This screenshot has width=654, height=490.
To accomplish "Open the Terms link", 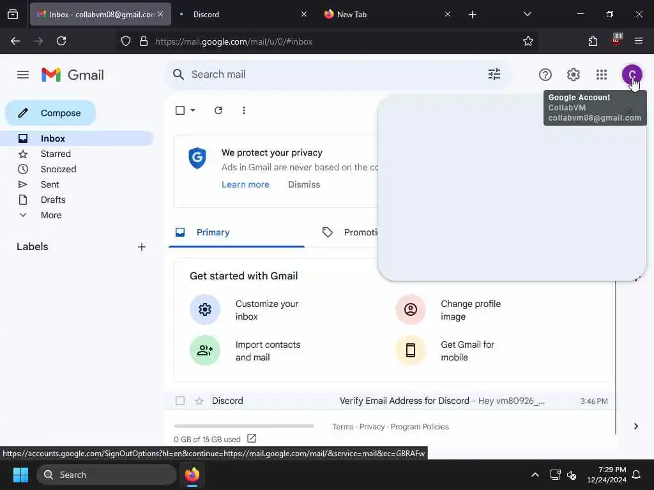I will click(343, 427).
